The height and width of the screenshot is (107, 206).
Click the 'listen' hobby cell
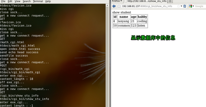point(142,26)
